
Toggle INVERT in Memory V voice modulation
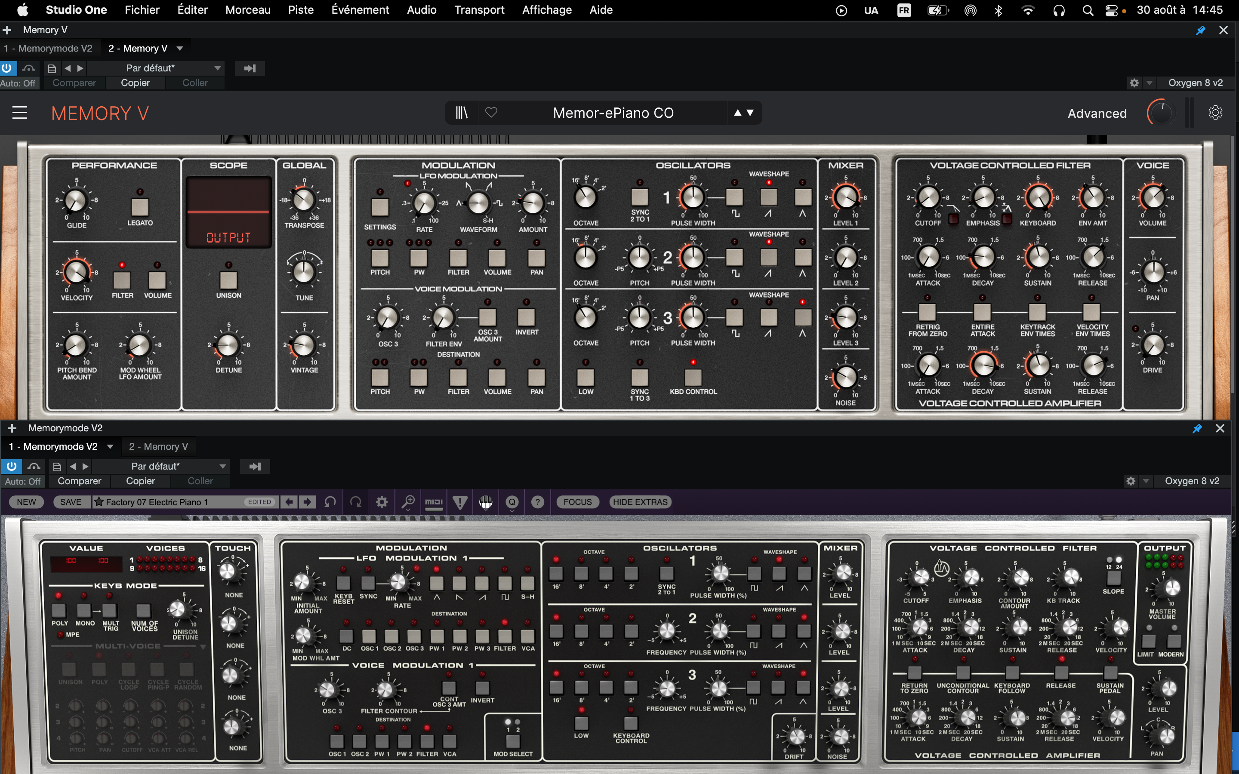(526, 317)
